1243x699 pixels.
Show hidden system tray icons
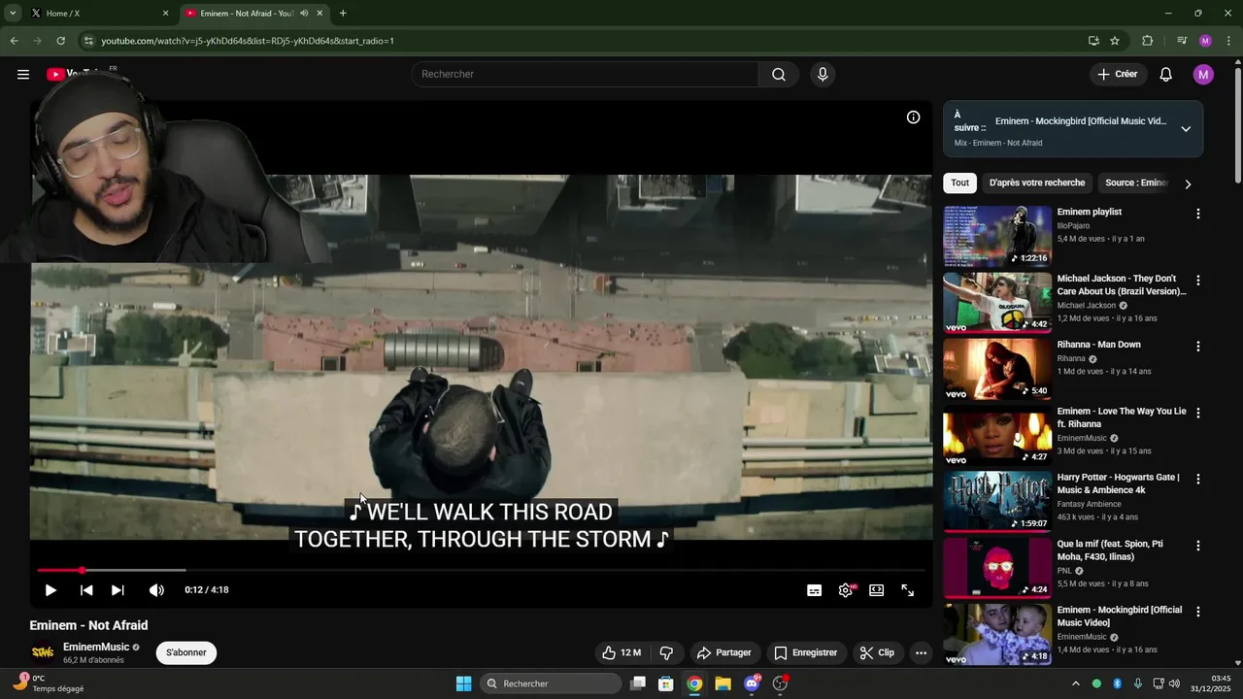click(x=1075, y=683)
